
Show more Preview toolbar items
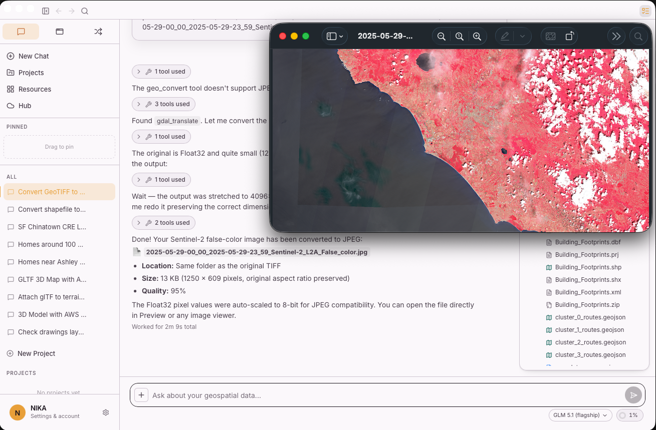[616, 36]
